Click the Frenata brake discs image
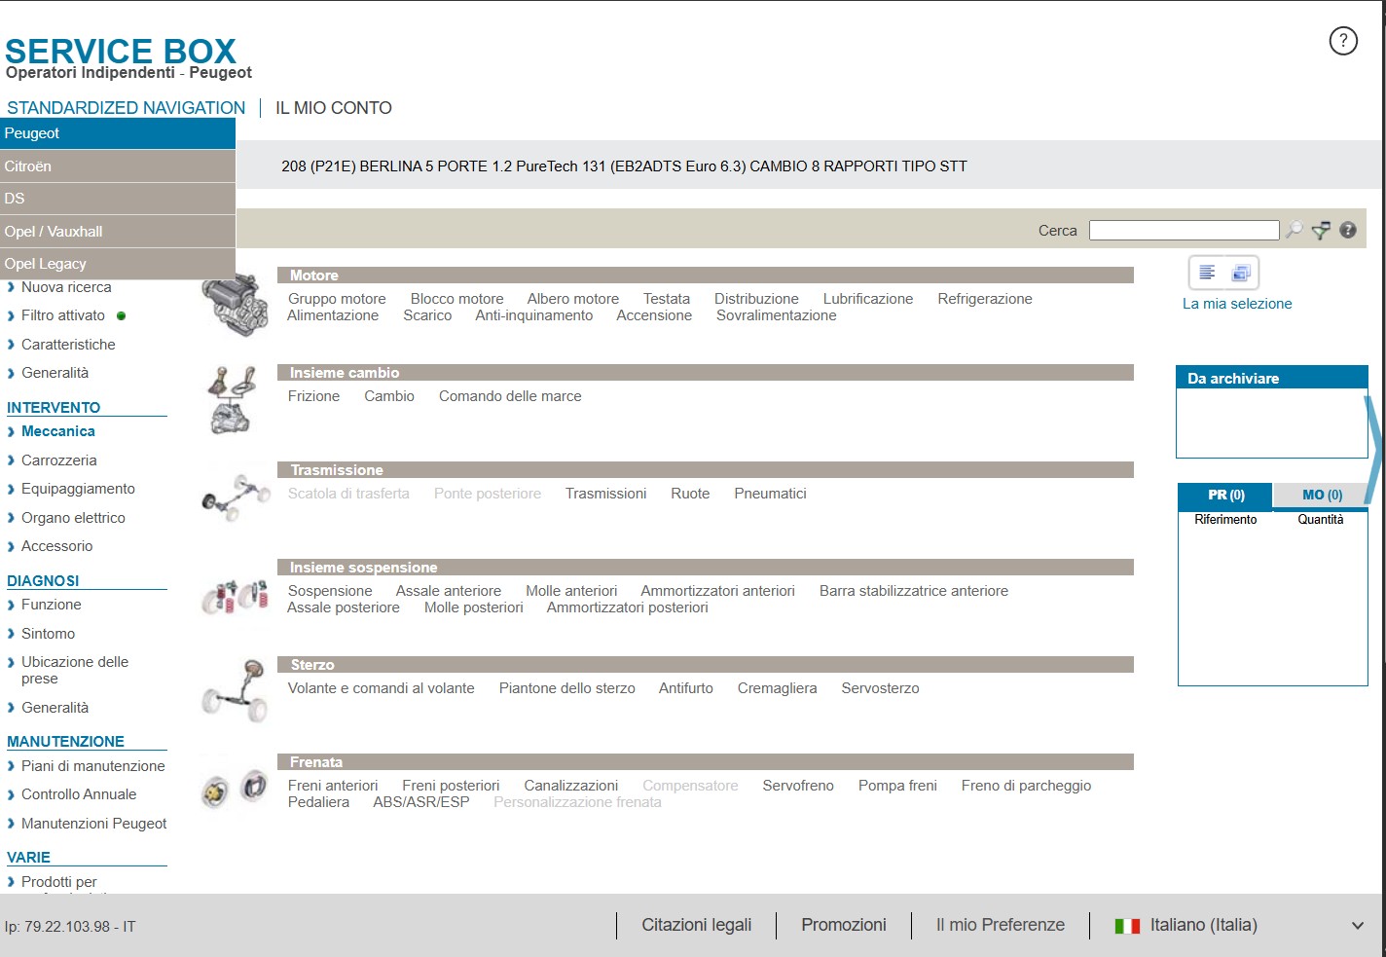The height and width of the screenshot is (957, 1386). point(235,789)
